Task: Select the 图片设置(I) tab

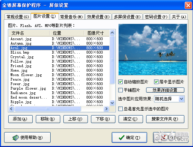Action: tap(44, 16)
